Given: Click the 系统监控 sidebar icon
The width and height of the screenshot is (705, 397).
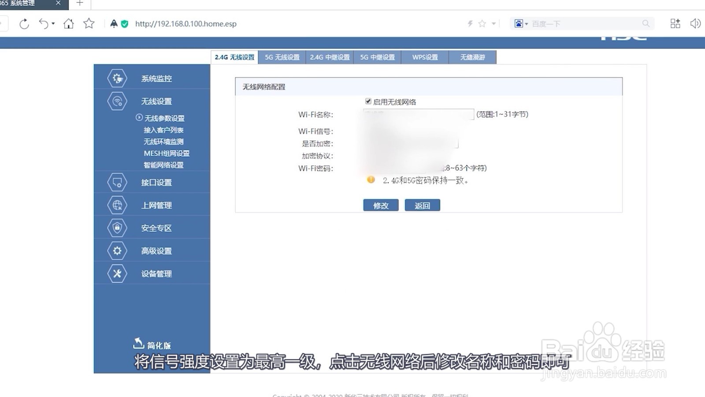Looking at the screenshot, I should (117, 79).
